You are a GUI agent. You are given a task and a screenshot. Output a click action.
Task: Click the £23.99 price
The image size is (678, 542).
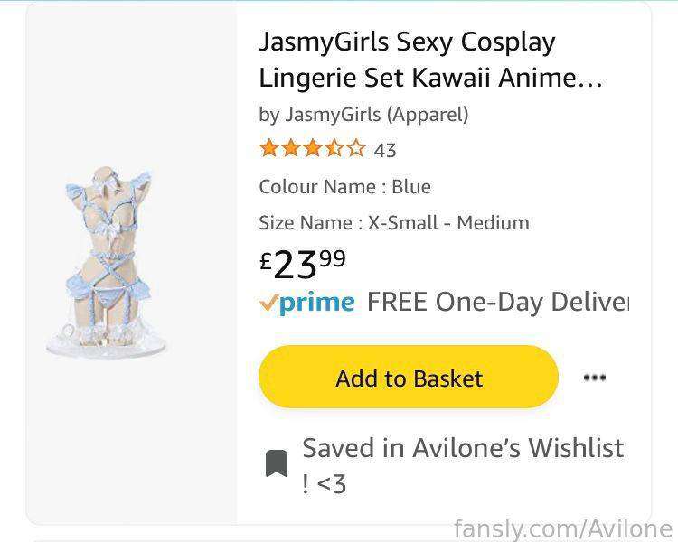coord(303,264)
